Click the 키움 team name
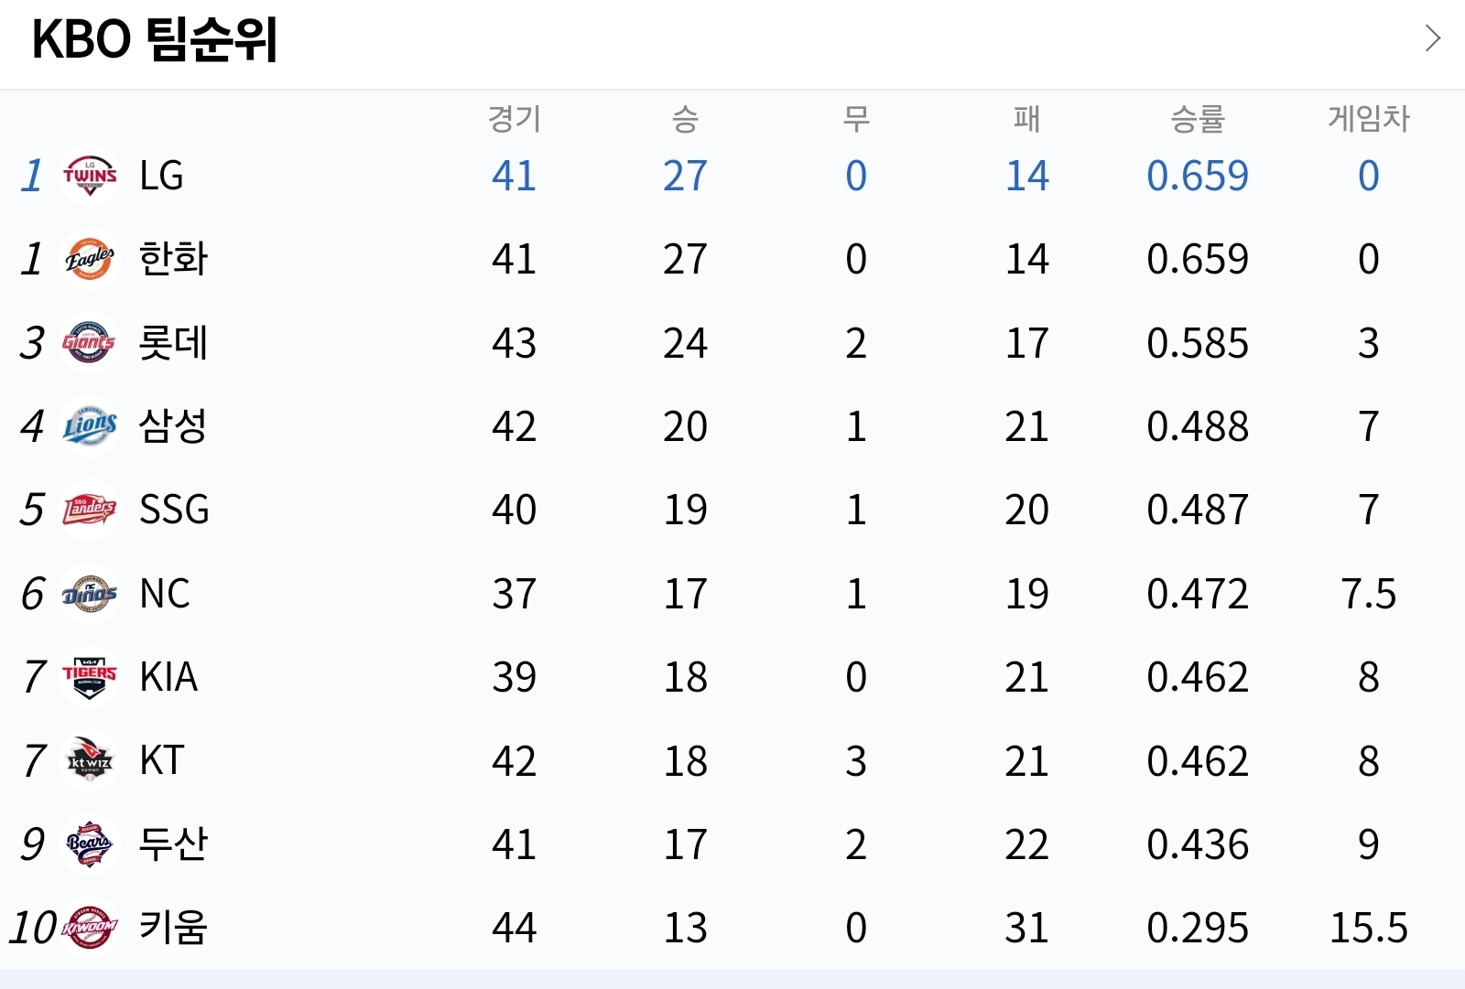 tap(173, 928)
